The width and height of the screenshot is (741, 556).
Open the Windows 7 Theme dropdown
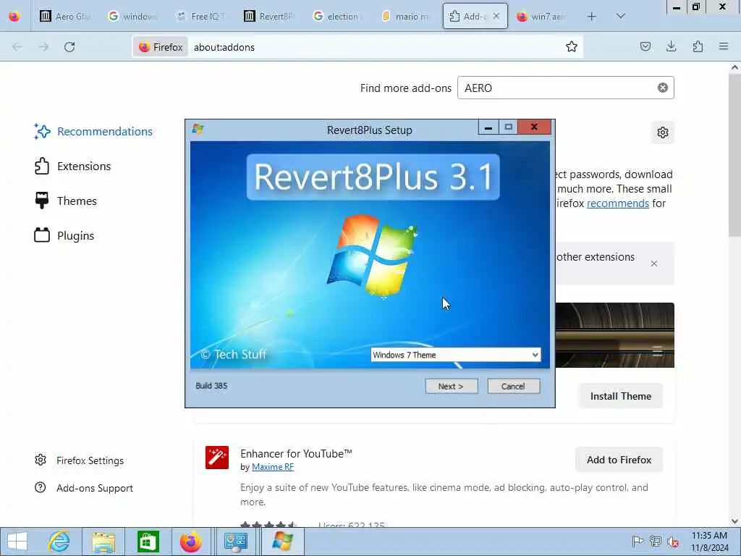coord(456,355)
